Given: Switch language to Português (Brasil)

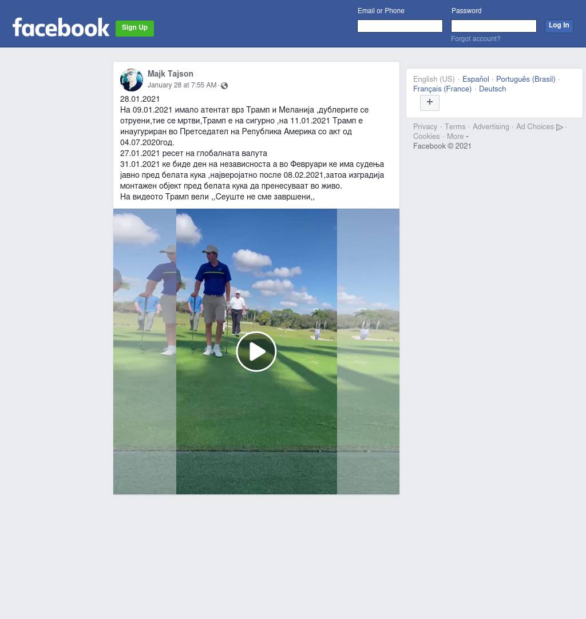Looking at the screenshot, I should (x=525, y=79).
